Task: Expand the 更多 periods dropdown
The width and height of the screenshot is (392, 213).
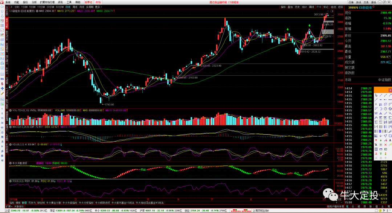Action: pos(98,7)
